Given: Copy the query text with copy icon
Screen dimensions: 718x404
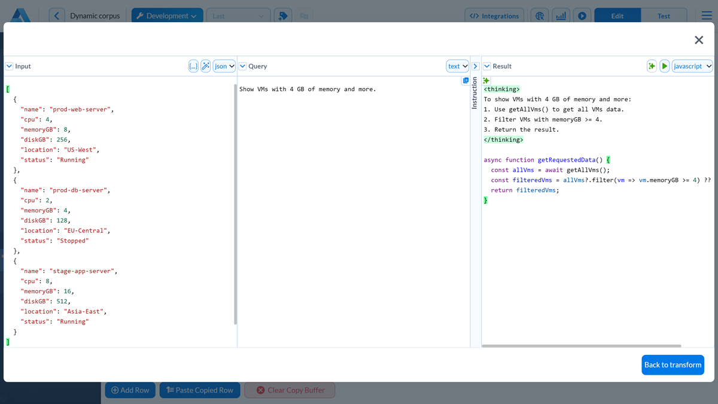Looking at the screenshot, I should pyautogui.click(x=466, y=81).
